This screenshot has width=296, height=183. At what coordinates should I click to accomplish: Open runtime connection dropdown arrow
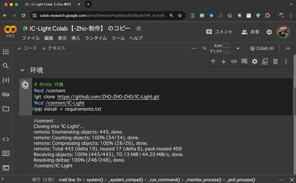click(x=238, y=49)
